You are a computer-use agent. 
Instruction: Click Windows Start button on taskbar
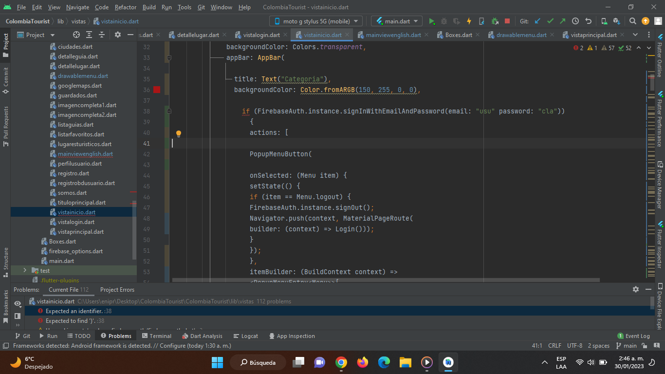[217, 362]
